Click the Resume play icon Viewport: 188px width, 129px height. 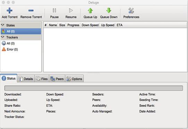(71, 10)
